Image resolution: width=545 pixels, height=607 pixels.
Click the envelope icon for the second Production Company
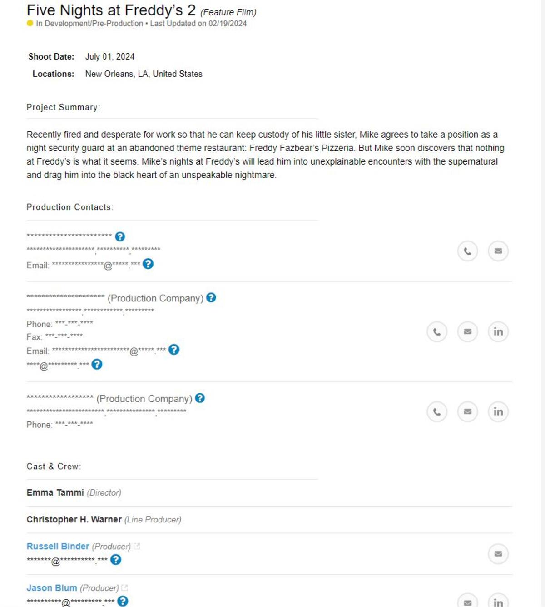[x=467, y=412]
